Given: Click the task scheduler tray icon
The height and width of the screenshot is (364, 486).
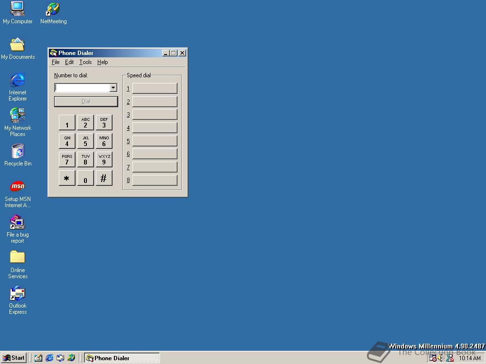Looking at the screenshot, I should click(433, 358).
